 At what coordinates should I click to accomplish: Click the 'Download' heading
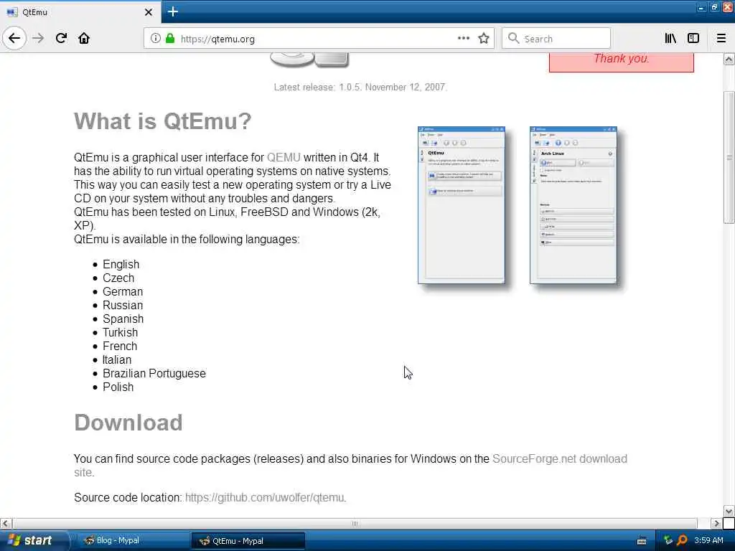pos(128,423)
